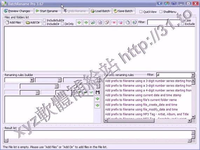Click inside the empty files and folders list
This screenshot has width=200, height=150.
coord(99,48)
